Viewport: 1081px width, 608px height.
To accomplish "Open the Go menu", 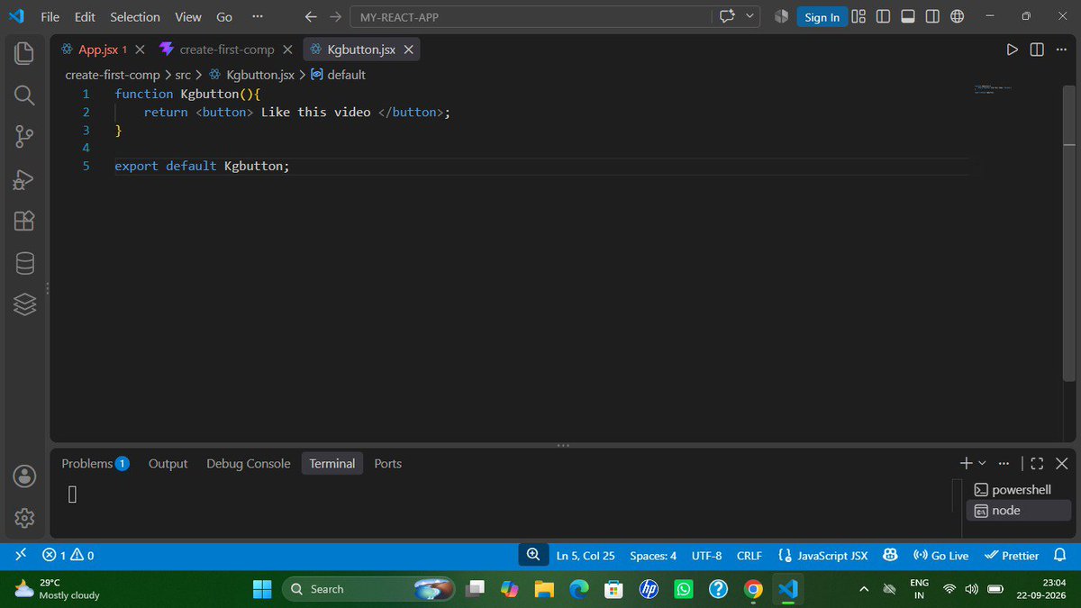I will tap(224, 16).
